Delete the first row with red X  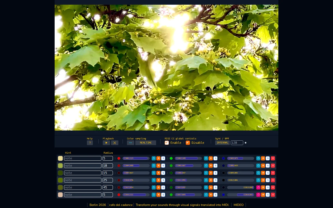pyautogui.click(x=273, y=158)
